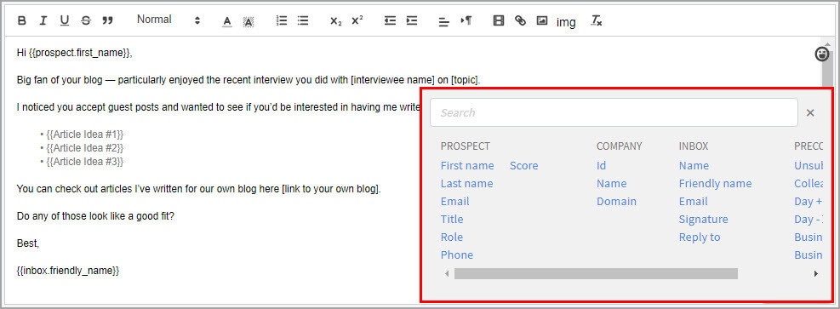Screen dimensions: 840x309
Task: Click the left scroll arrow in variables popup
Action: pos(447,273)
